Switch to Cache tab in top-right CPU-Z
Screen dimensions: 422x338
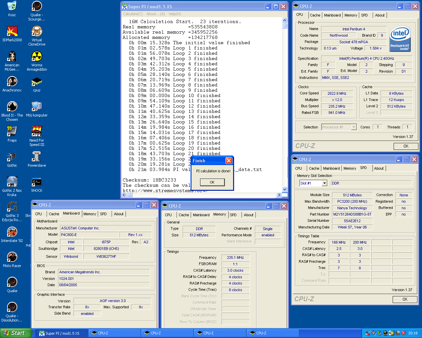315,15
